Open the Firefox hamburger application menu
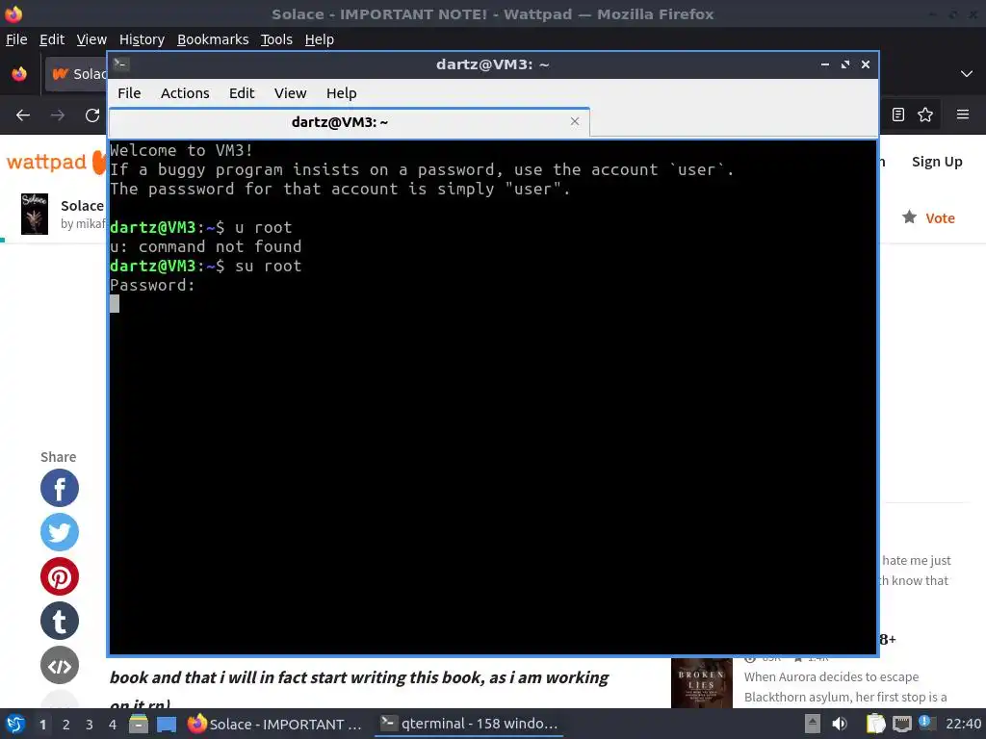Screen dimensions: 986x739 click(x=962, y=115)
